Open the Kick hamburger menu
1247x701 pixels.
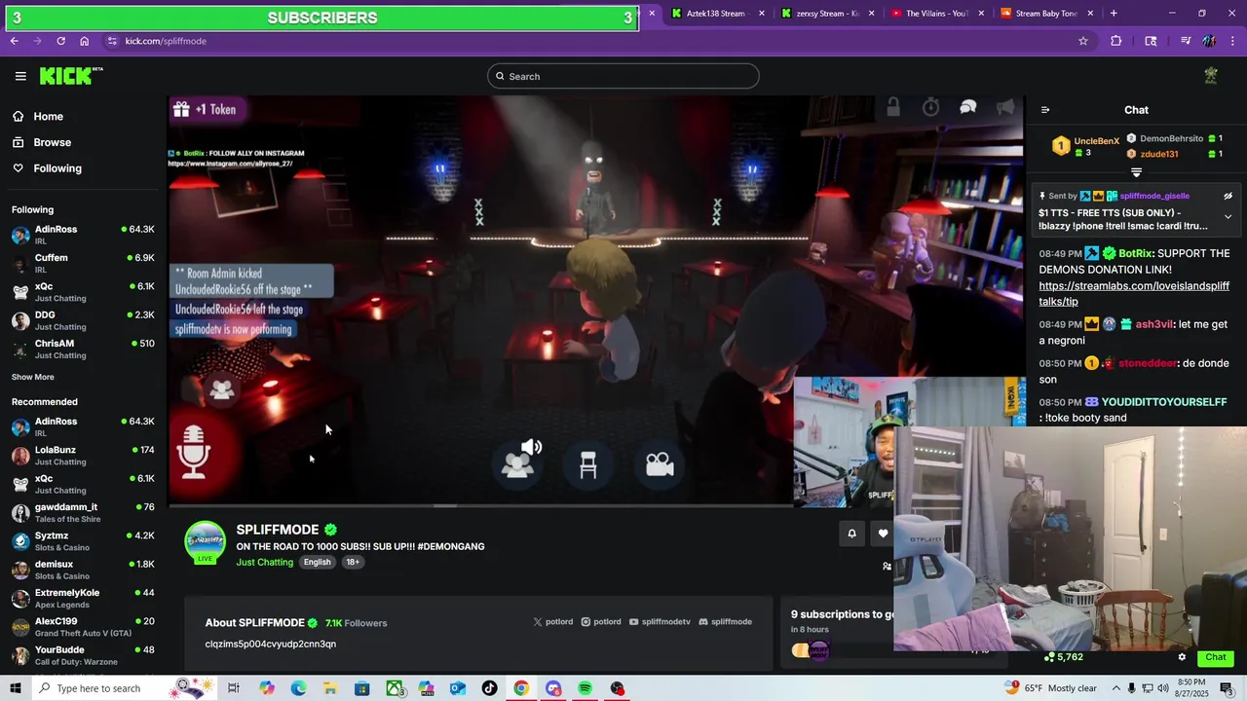click(x=20, y=76)
